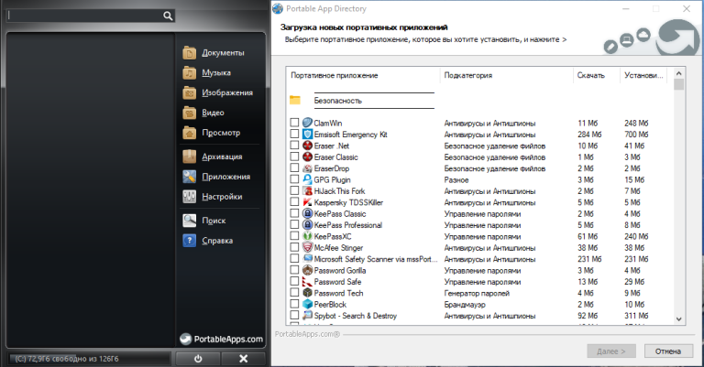Click the GPG Plugin icon

307,179
